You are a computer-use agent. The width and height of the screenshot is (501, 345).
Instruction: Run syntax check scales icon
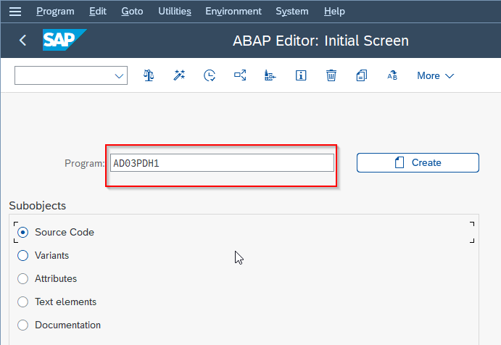tap(149, 75)
